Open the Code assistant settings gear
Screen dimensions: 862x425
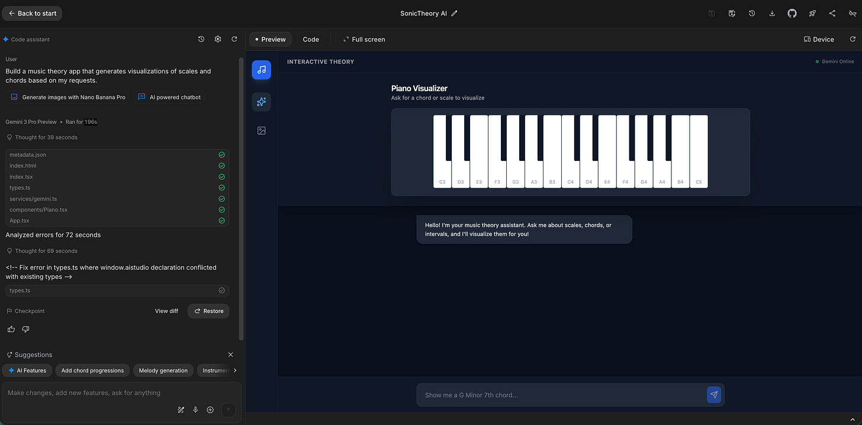coord(217,38)
